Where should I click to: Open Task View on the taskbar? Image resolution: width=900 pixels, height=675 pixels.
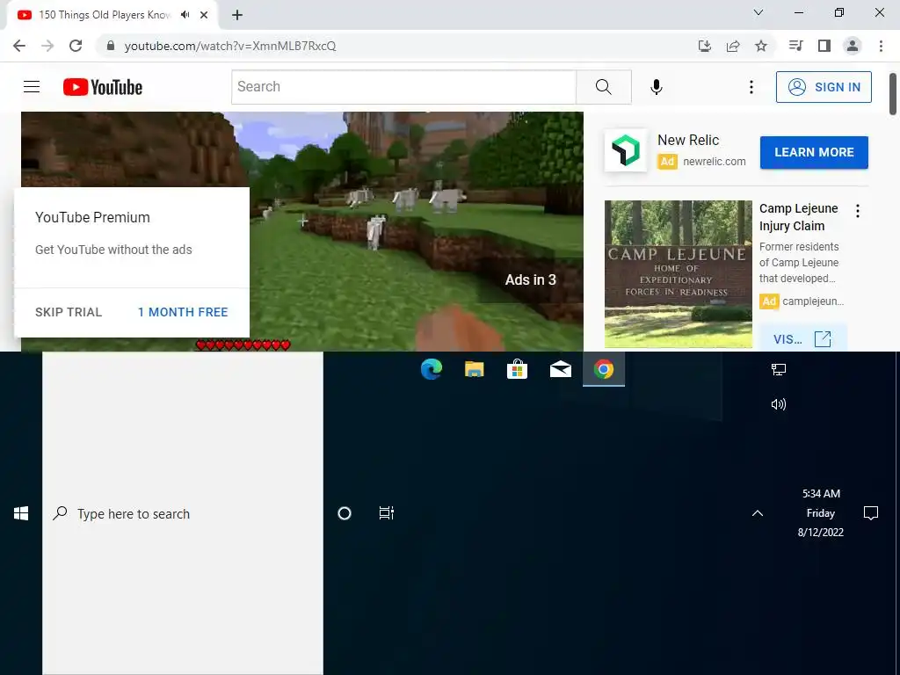387,513
